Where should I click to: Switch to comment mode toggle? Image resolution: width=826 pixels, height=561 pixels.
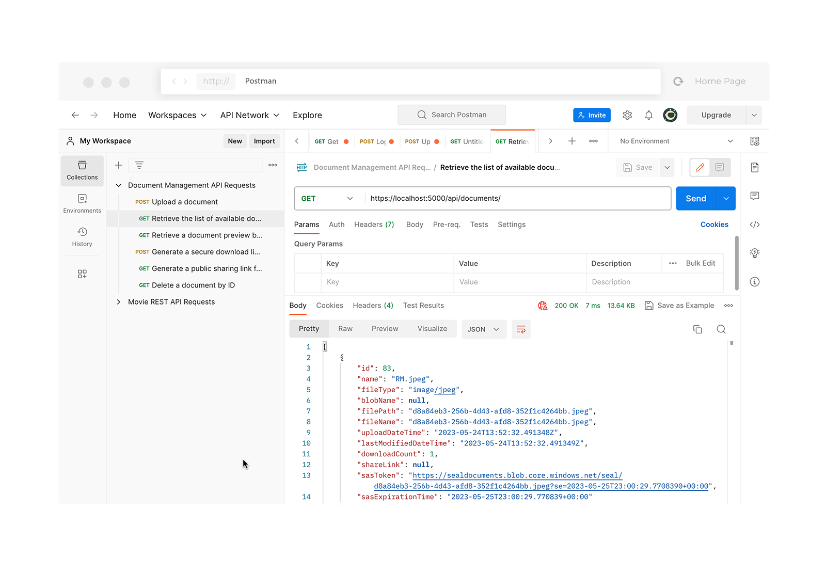pyautogui.click(x=720, y=167)
